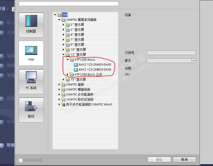Expand the 4" 显示屏 node

pos(63,29)
